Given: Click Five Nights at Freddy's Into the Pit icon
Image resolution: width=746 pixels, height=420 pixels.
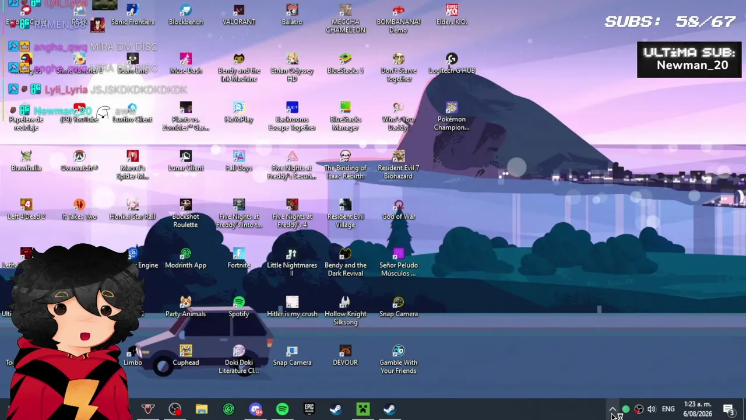Looking at the screenshot, I should tap(239, 213).
